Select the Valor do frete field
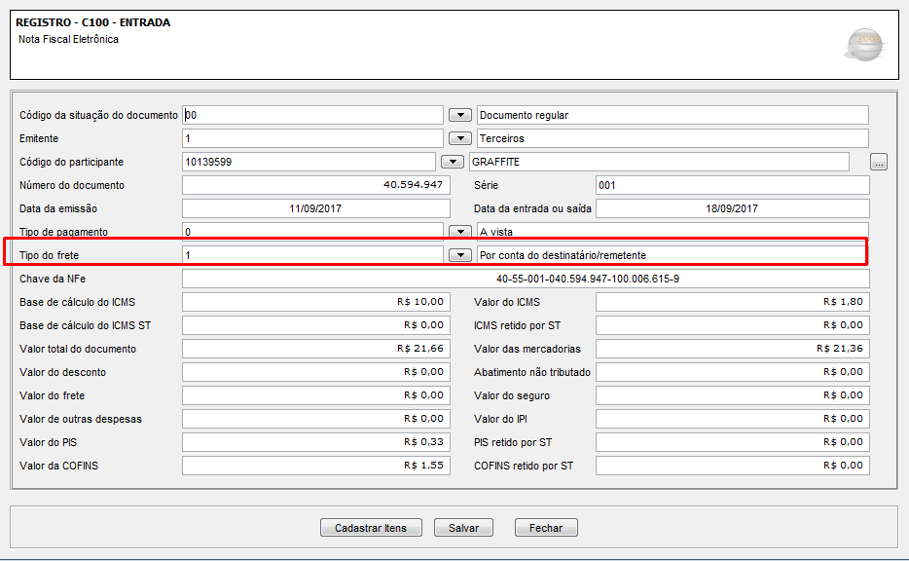 click(315, 395)
